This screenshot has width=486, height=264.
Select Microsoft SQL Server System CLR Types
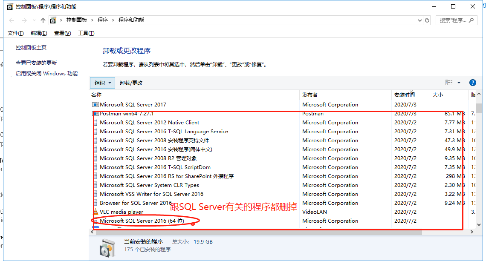(x=149, y=185)
